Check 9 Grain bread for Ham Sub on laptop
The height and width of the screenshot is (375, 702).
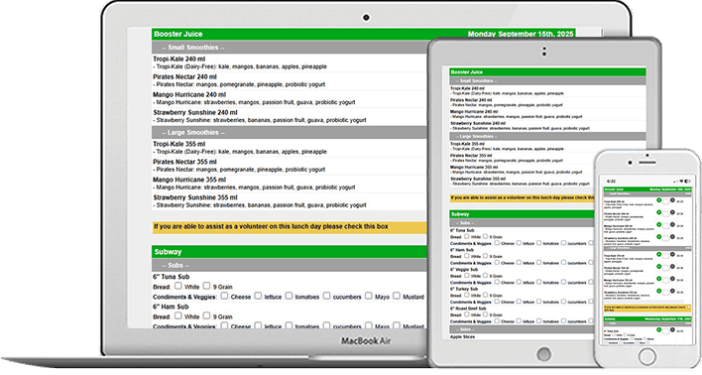206,315
